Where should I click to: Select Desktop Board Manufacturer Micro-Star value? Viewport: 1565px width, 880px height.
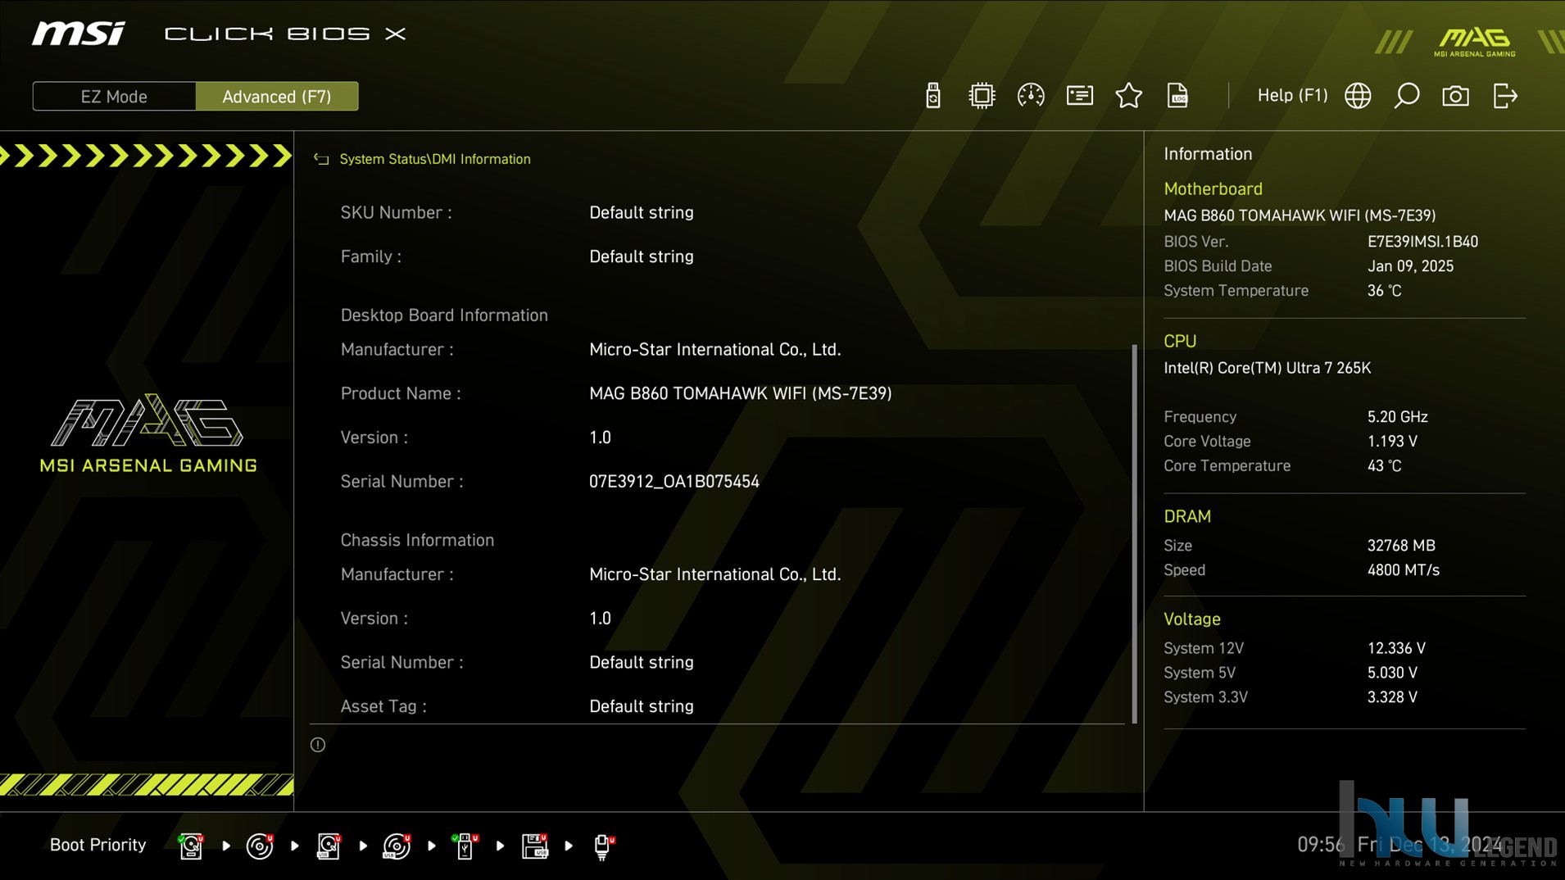click(715, 349)
